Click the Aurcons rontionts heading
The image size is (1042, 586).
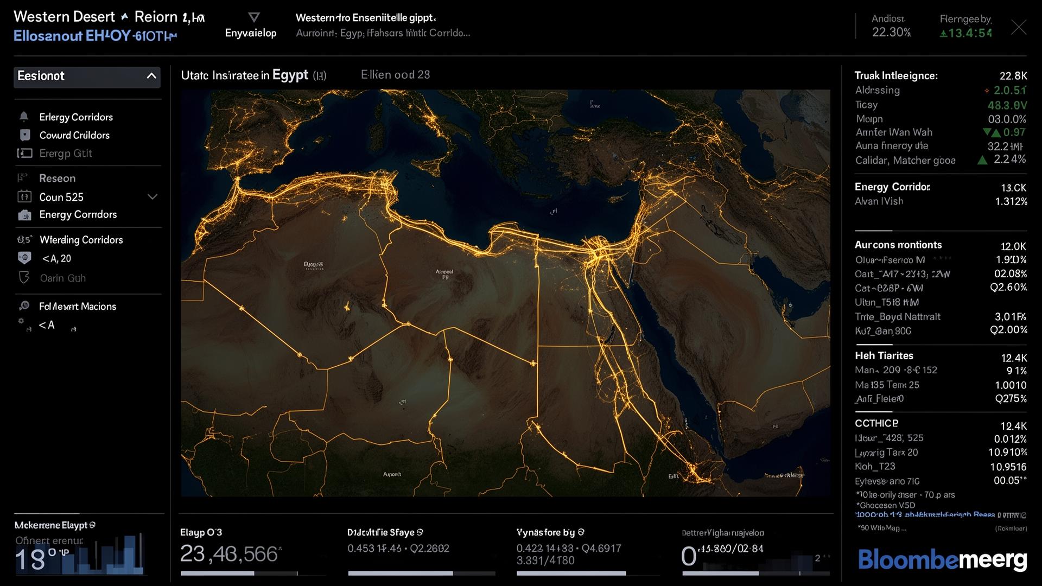coord(898,245)
